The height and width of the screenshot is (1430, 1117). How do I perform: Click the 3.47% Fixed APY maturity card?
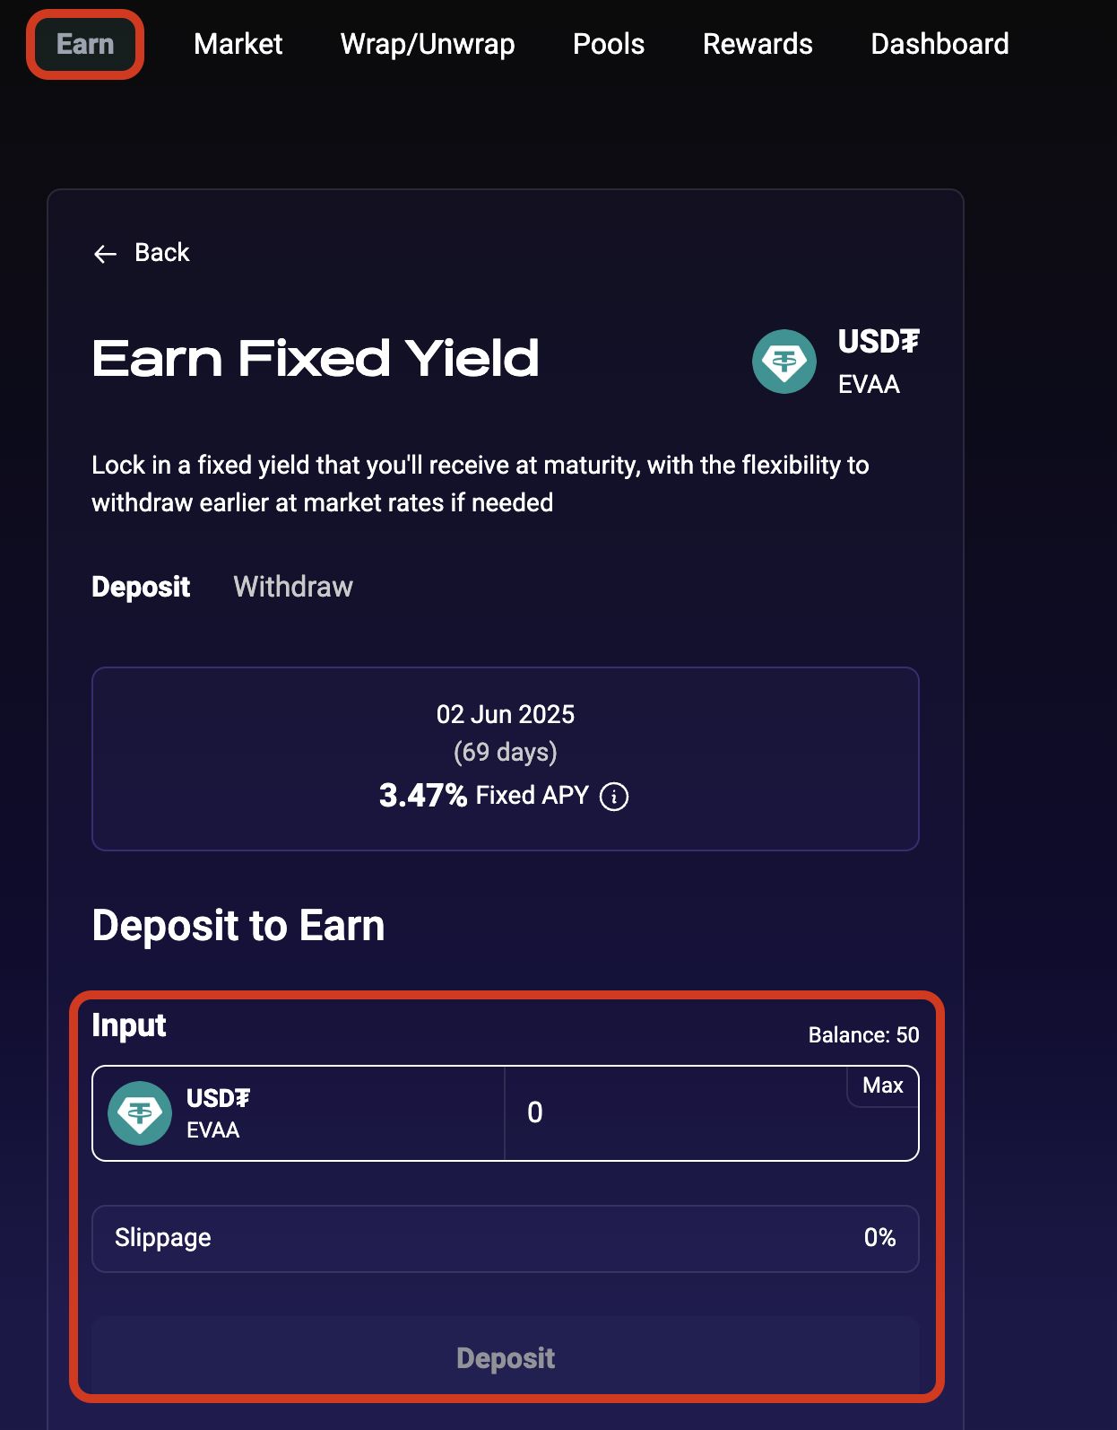(x=506, y=758)
